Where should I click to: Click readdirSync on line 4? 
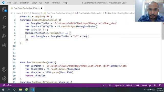(x=68, y=26)
